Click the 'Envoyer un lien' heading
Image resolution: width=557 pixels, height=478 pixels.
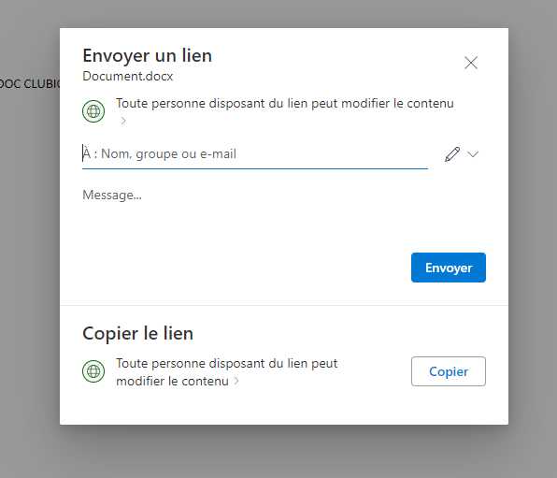coord(148,56)
